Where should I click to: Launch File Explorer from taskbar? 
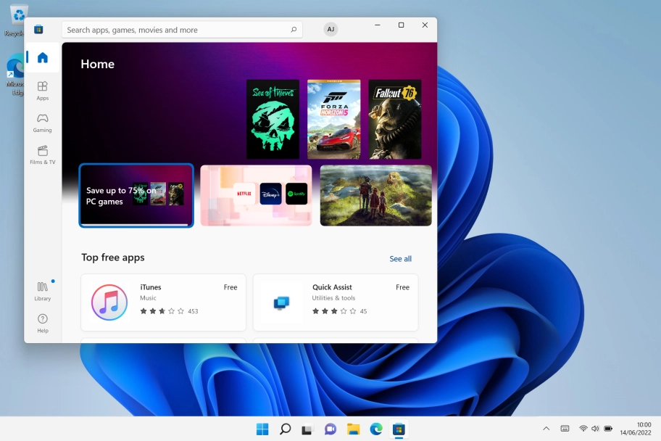pyautogui.click(x=353, y=429)
